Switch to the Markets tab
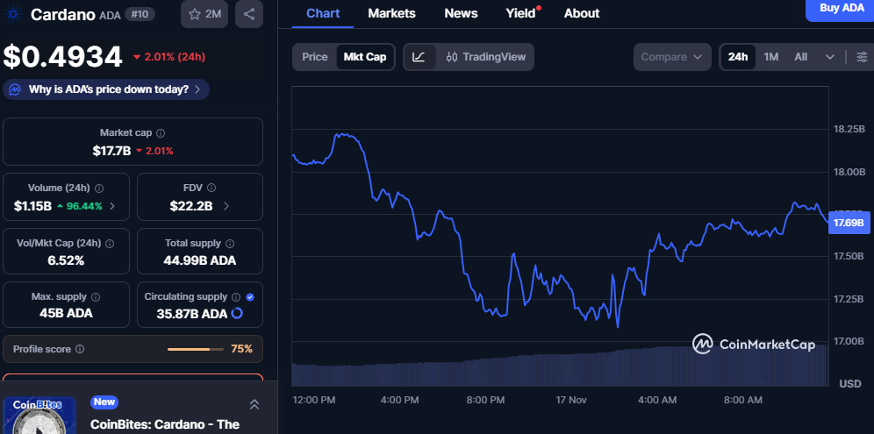The image size is (874, 434). [391, 13]
